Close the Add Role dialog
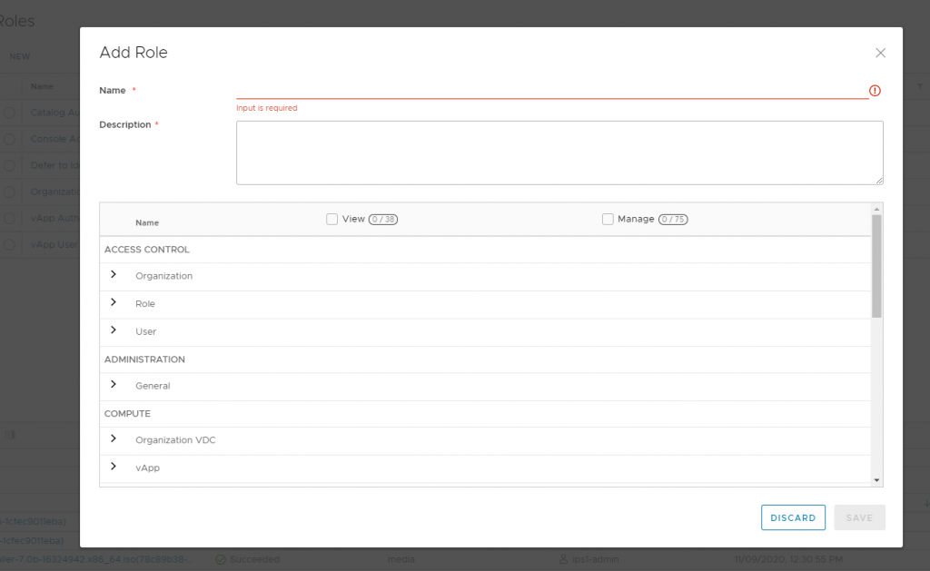This screenshot has height=571, width=930. pos(880,53)
